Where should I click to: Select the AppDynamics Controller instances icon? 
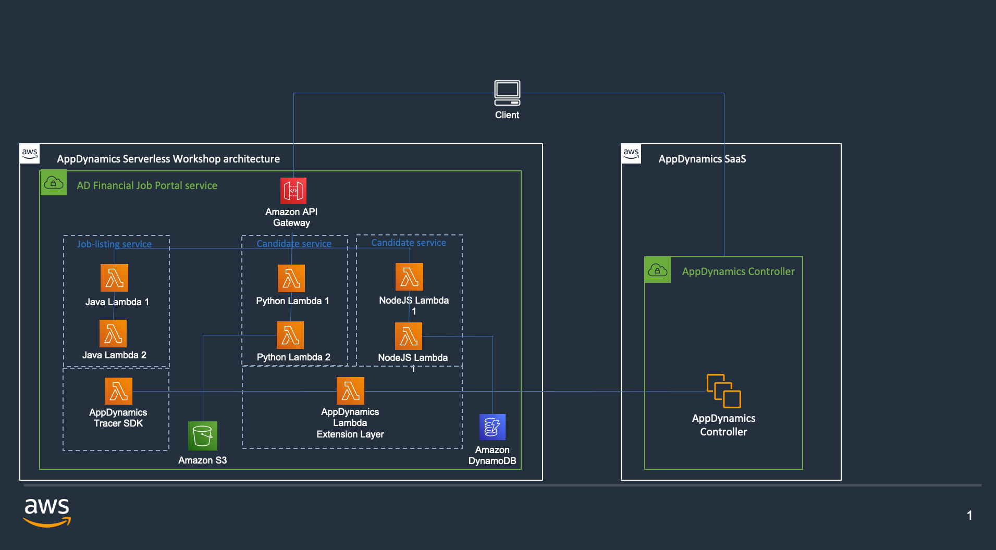tap(723, 391)
